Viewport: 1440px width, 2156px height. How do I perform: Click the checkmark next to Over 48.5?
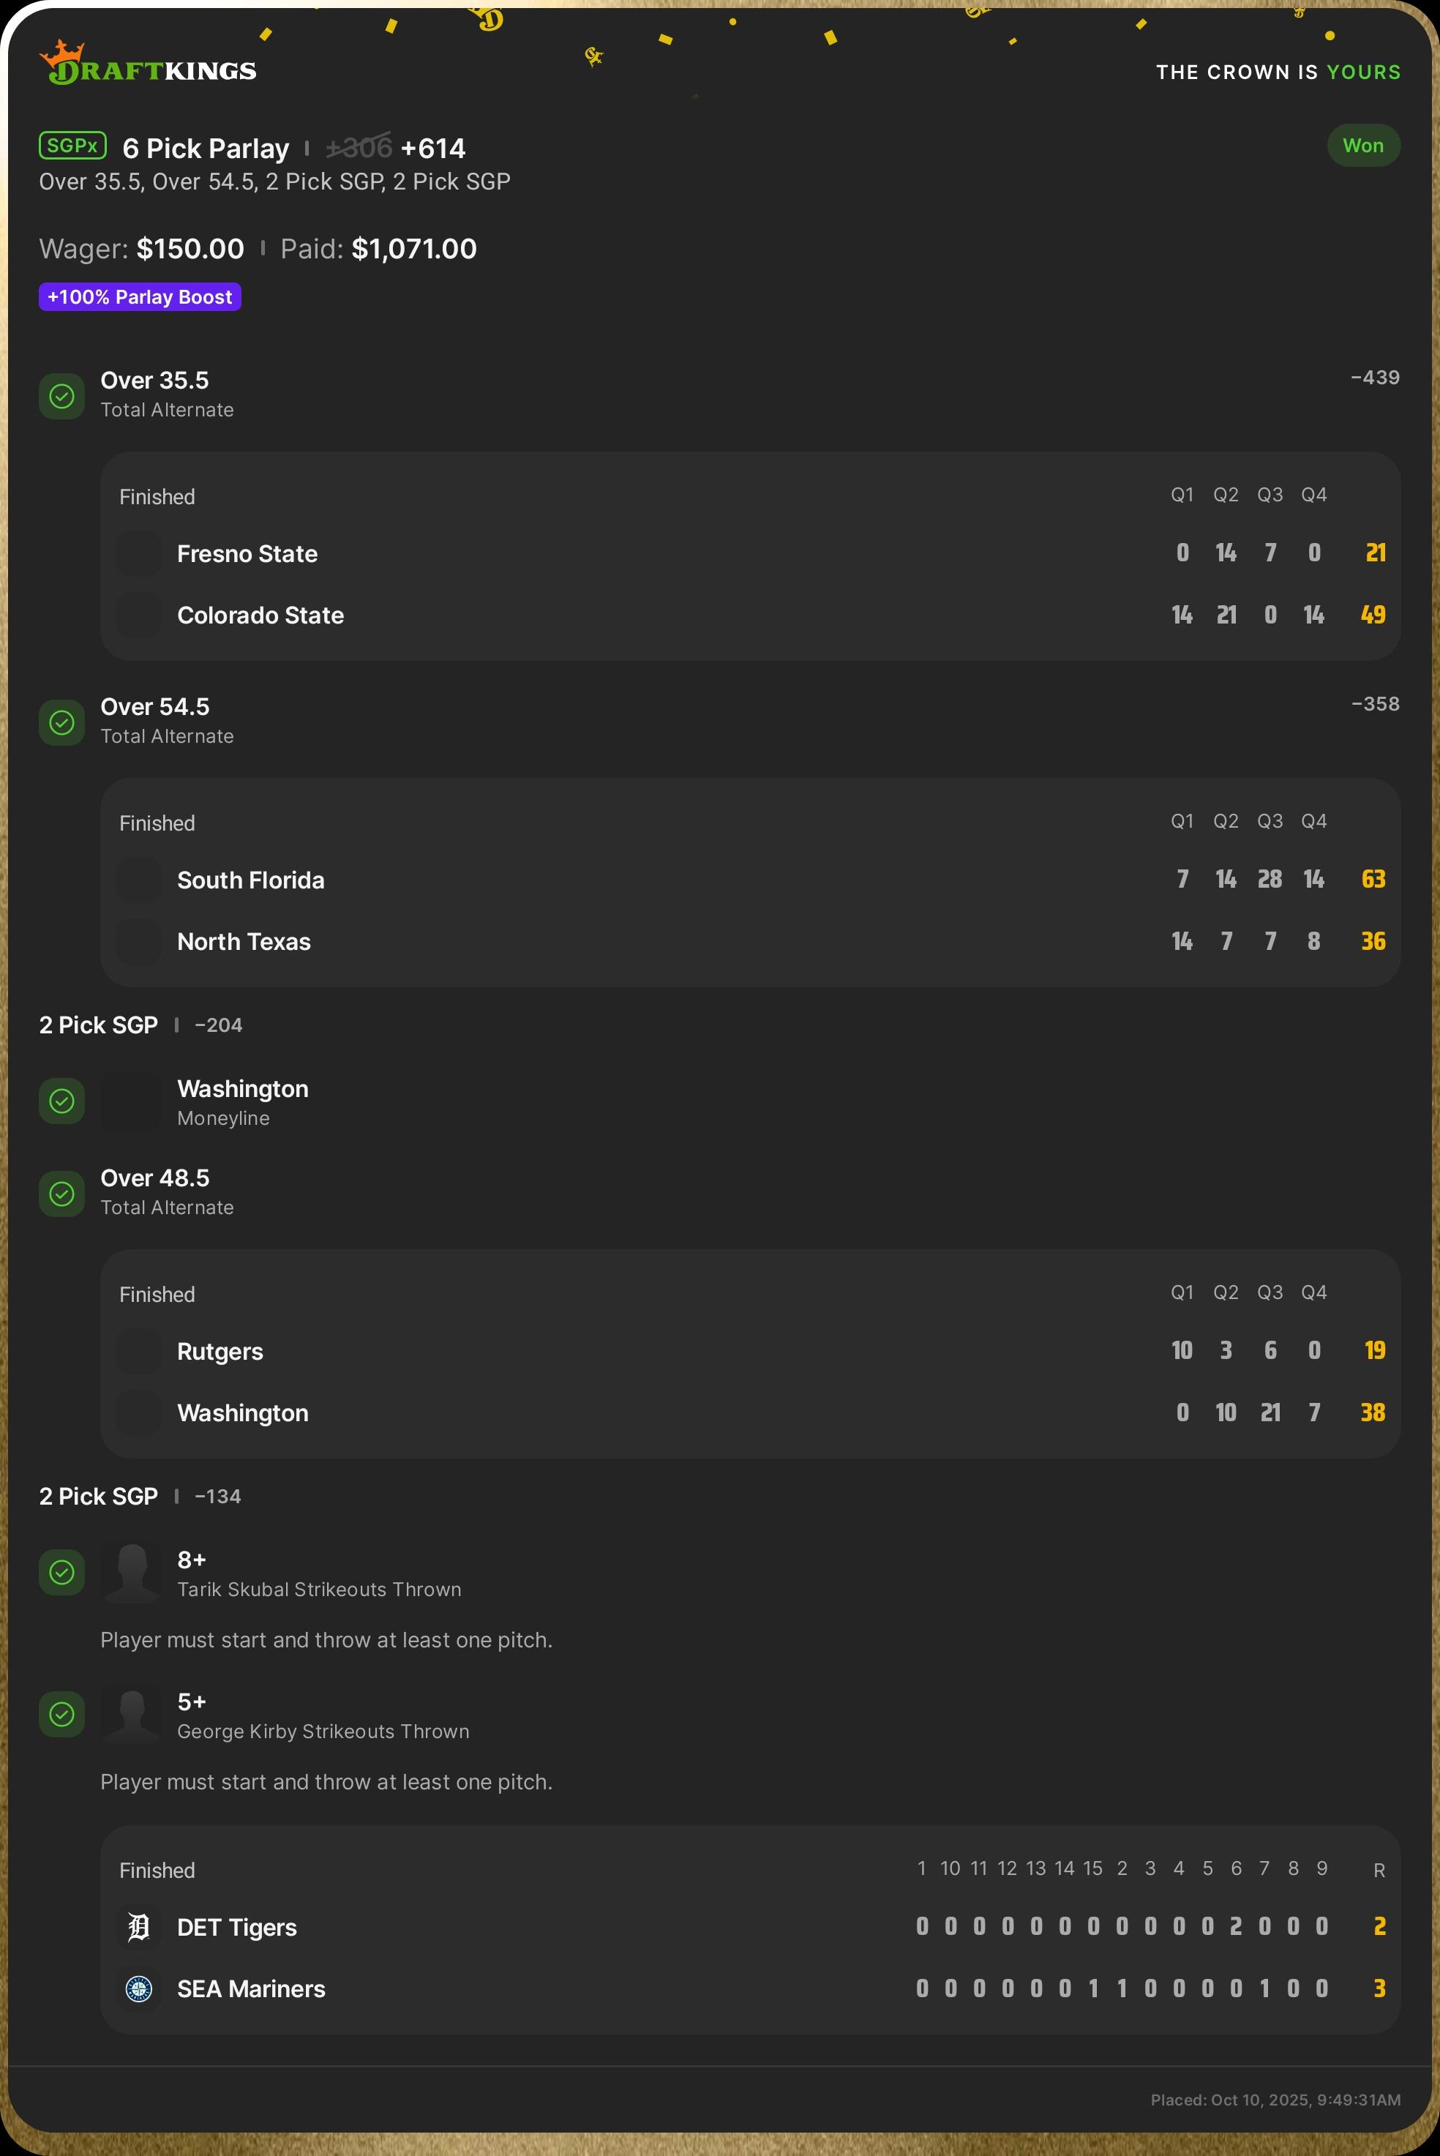click(x=61, y=1194)
